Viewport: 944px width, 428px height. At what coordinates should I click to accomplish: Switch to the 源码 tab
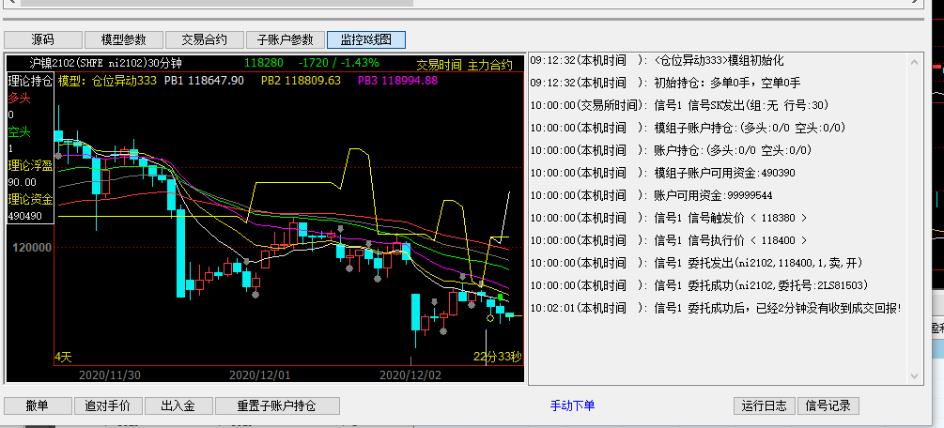coord(42,39)
